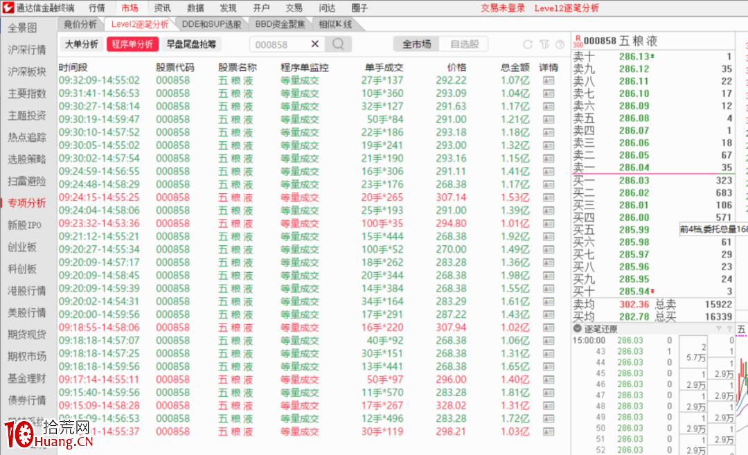Open detail icon for row 27手*137
748x455 pixels.
coord(549,80)
